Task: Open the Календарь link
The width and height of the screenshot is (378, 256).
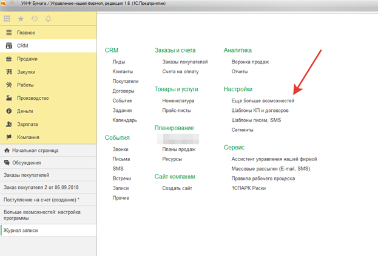Action: 124,120
